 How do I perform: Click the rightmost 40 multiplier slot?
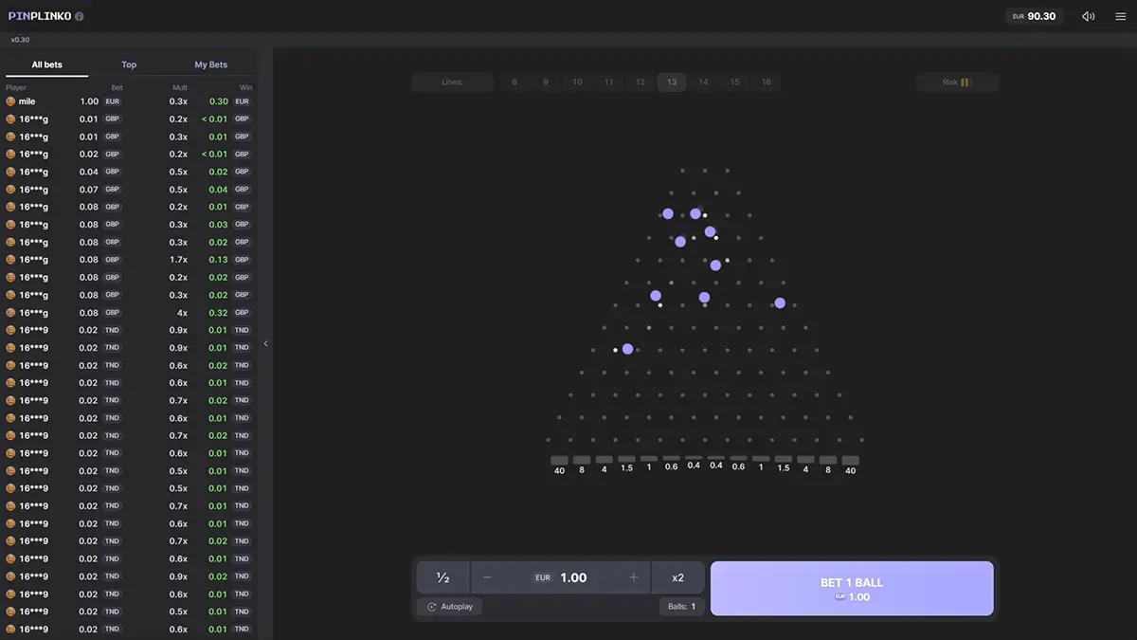coord(850,465)
